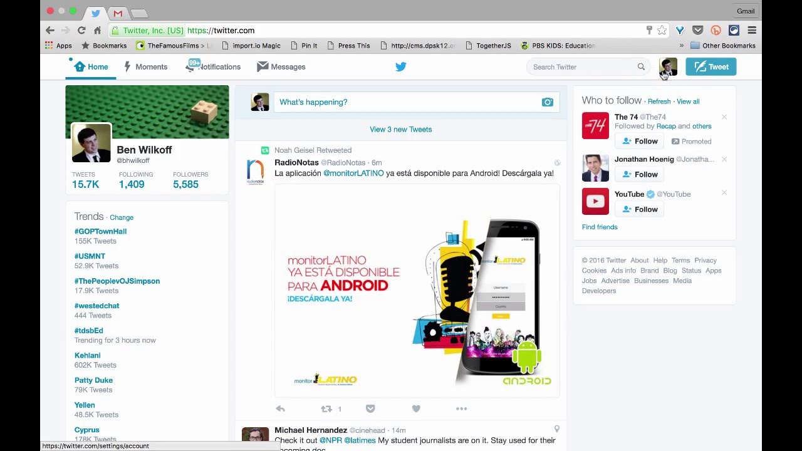
Task: Bookmark the page with the star icon
Action: click(x=662, y=30)
